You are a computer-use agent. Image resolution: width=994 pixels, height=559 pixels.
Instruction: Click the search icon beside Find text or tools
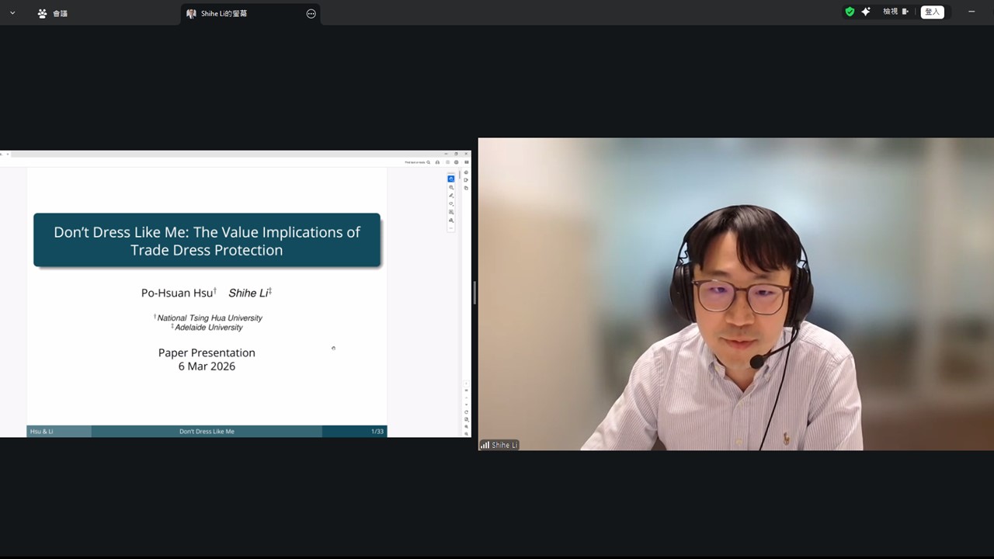click(x=428, y=162)
